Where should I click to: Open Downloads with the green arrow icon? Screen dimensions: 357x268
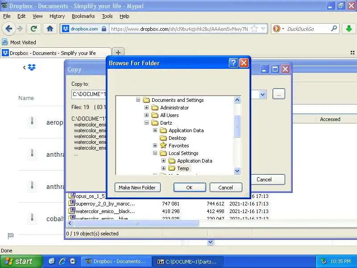(349, 29)
